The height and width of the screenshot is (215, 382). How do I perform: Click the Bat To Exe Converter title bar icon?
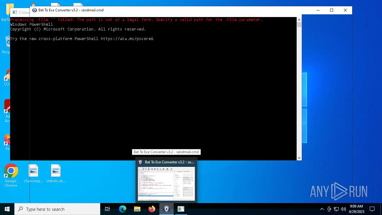(35, 10)
